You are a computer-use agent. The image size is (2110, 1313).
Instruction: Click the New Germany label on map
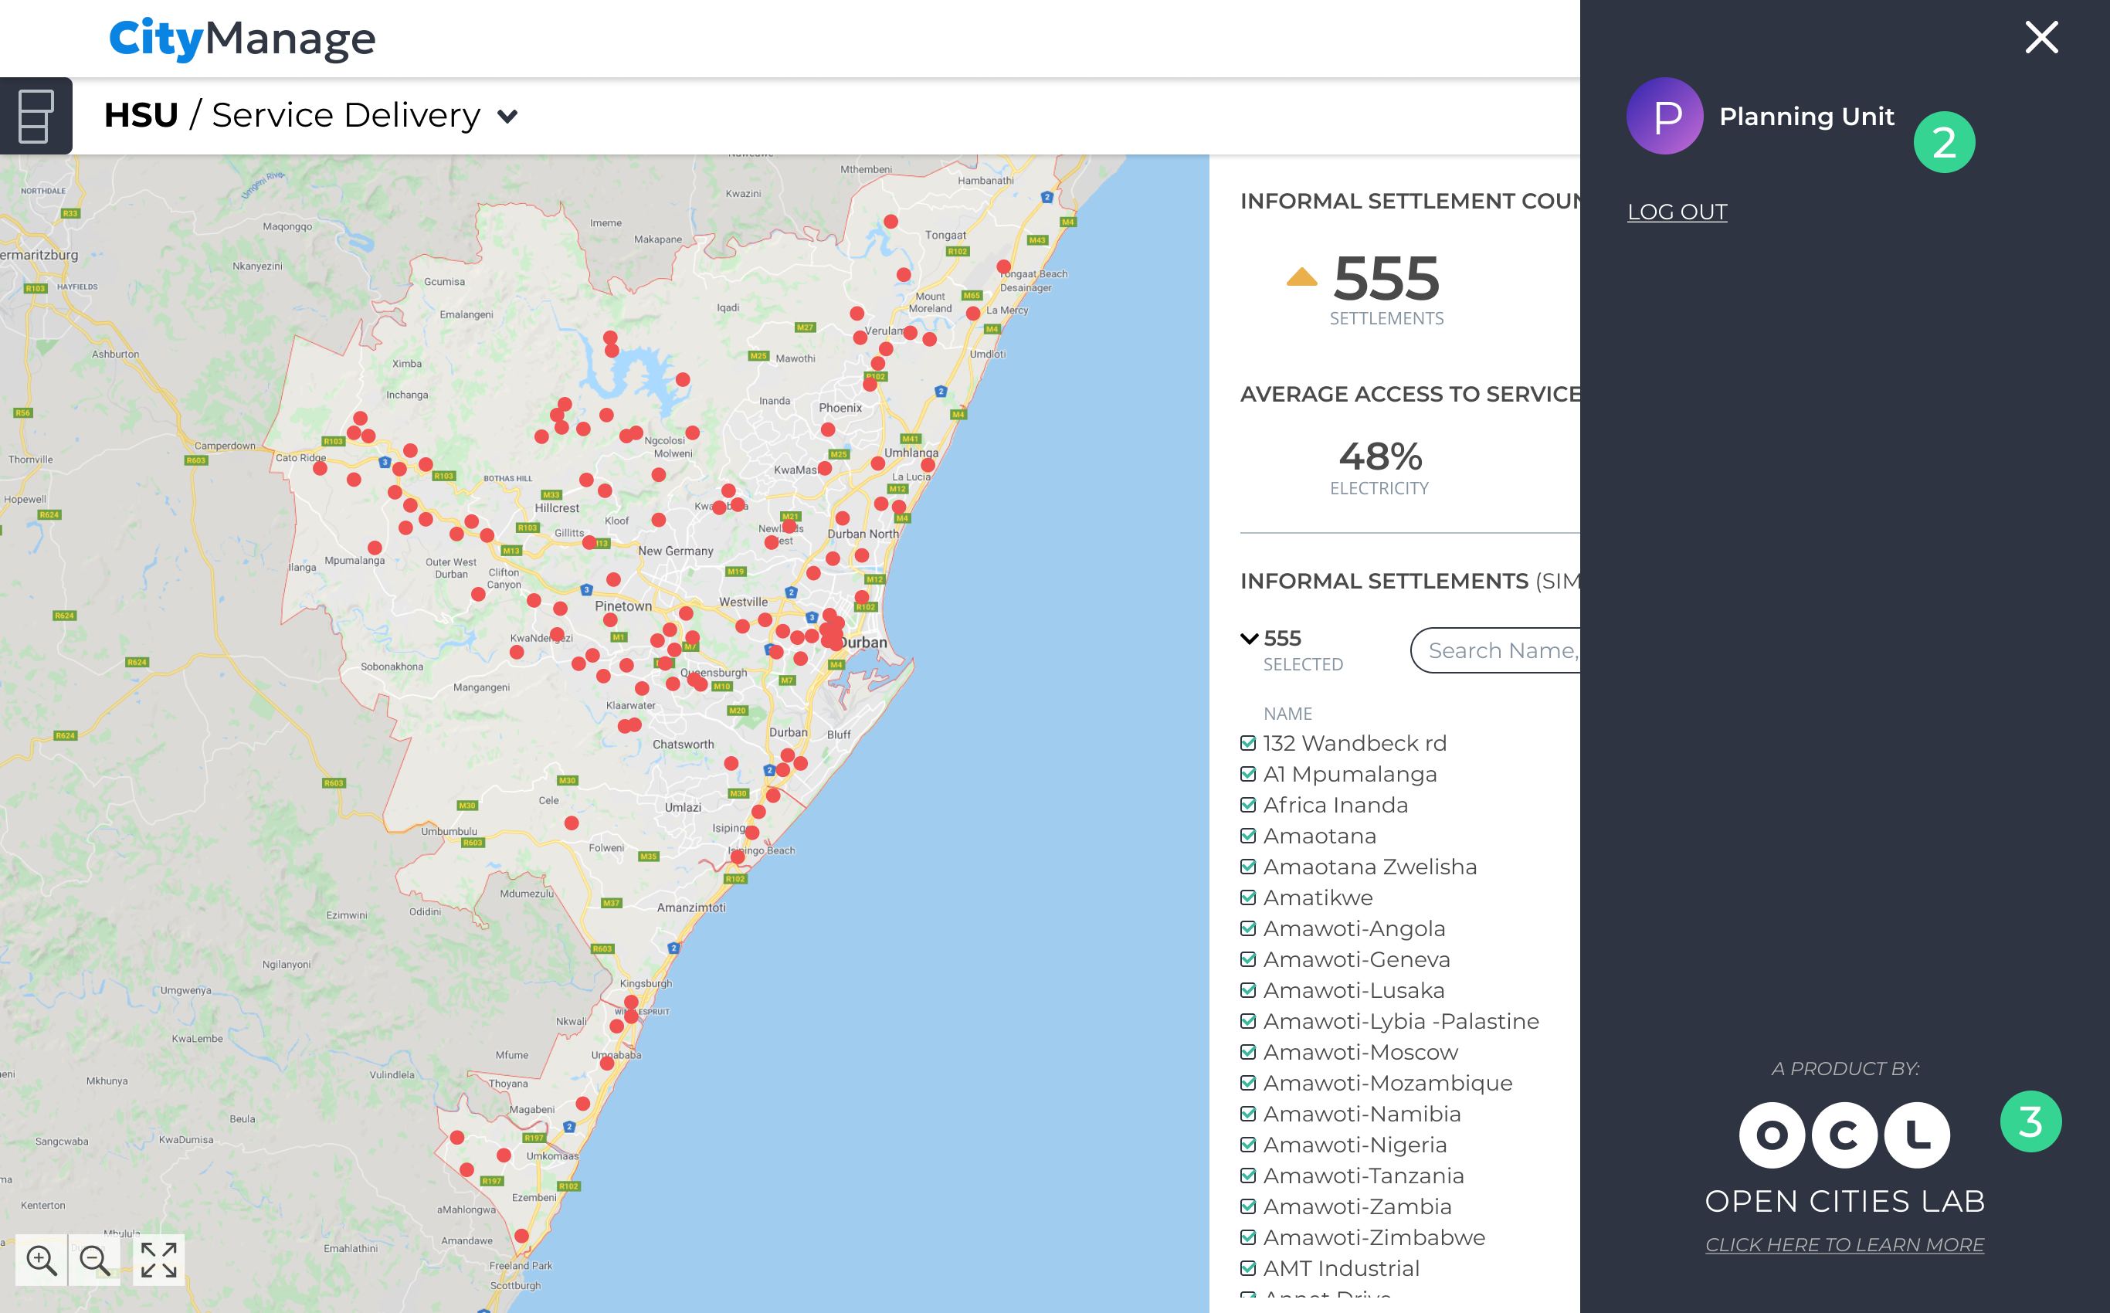(x=676, y=551)
